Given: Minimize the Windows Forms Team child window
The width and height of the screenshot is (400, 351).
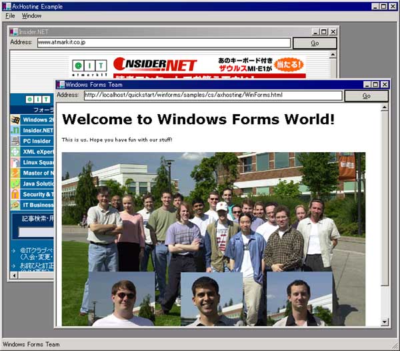Looking at the screenshot, I should tap(367, 85).
